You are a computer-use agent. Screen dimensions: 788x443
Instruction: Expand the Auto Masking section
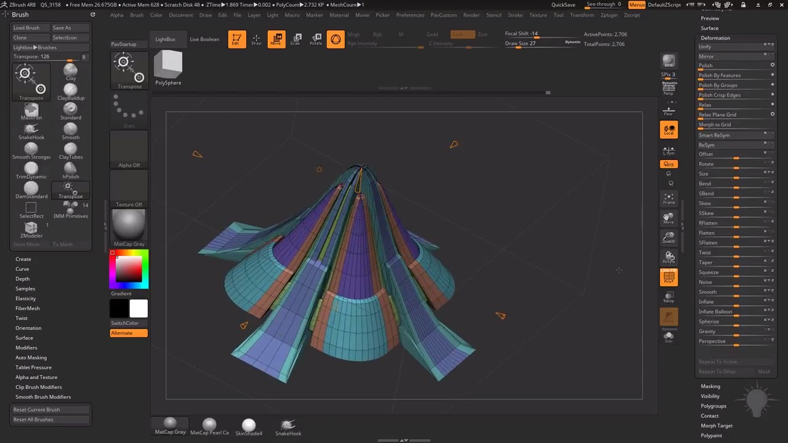[x=31, y=357]
